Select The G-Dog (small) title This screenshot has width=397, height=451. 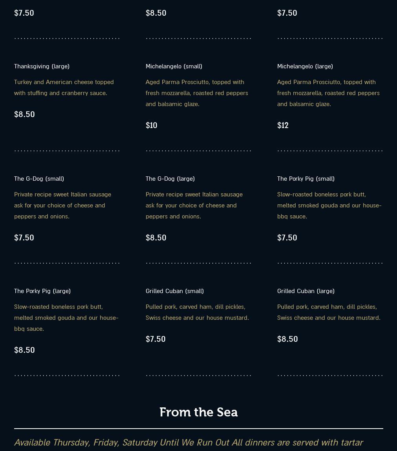point(39,179)
